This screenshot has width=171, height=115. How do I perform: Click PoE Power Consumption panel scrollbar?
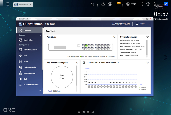77,76
